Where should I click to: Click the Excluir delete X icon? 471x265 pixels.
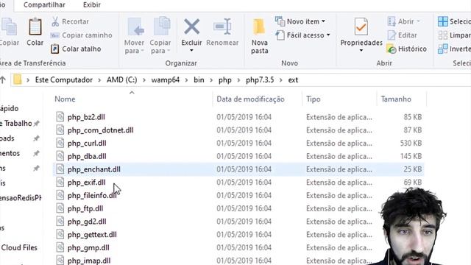click(x=191, y=26)
